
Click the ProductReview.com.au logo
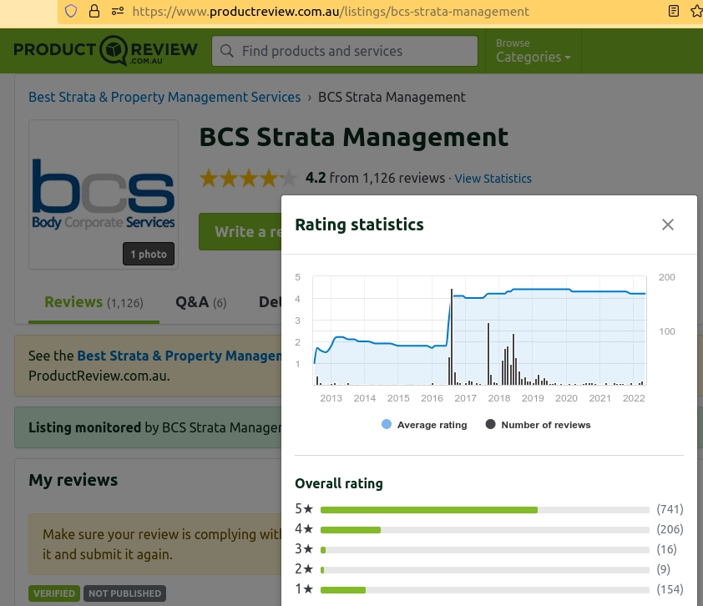coord(105,51)
